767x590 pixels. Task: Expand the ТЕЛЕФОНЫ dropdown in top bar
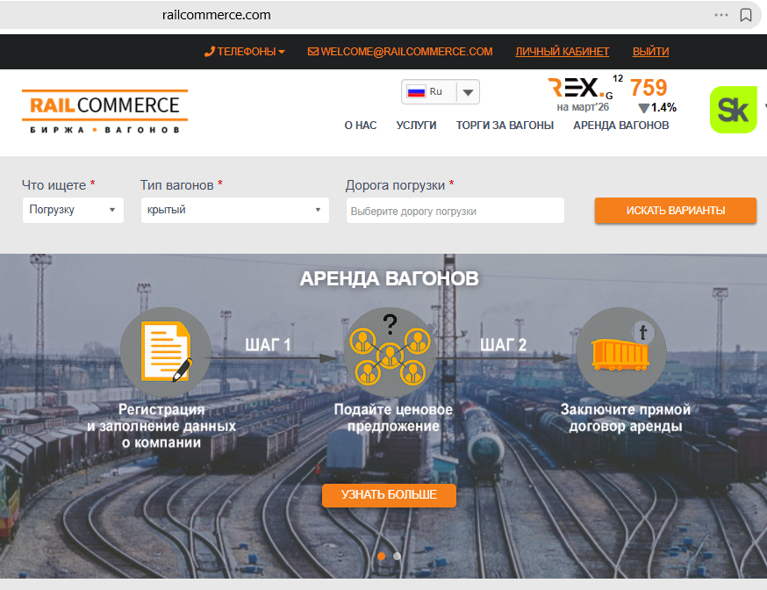pyautogui.click(x=245, y=52)
